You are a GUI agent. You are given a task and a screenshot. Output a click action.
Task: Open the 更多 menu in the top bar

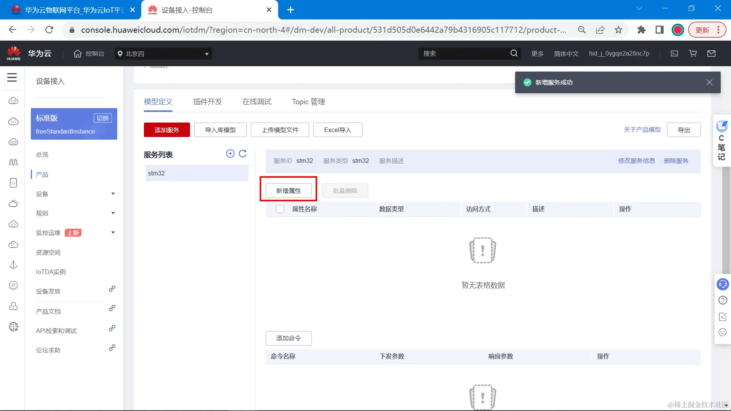(x=538, y=54)
